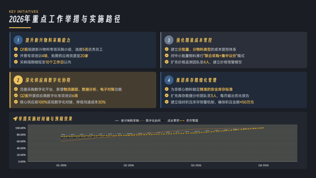Click the check icon before 建立临时积压库存预警机制
Image resolution: width=316 pixels, height=178 pixels.
click(x=167, y=102)
